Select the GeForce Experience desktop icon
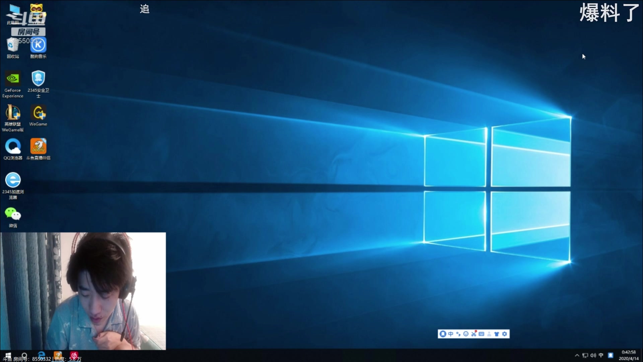This screenshot has height=362, width=643. click(x=13, y=84)
